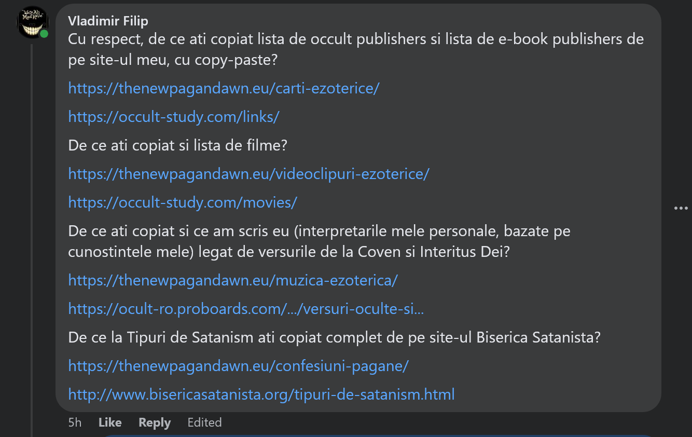Reply to the comment
Viewport: 692px width, 437px height.
(155, 422)
